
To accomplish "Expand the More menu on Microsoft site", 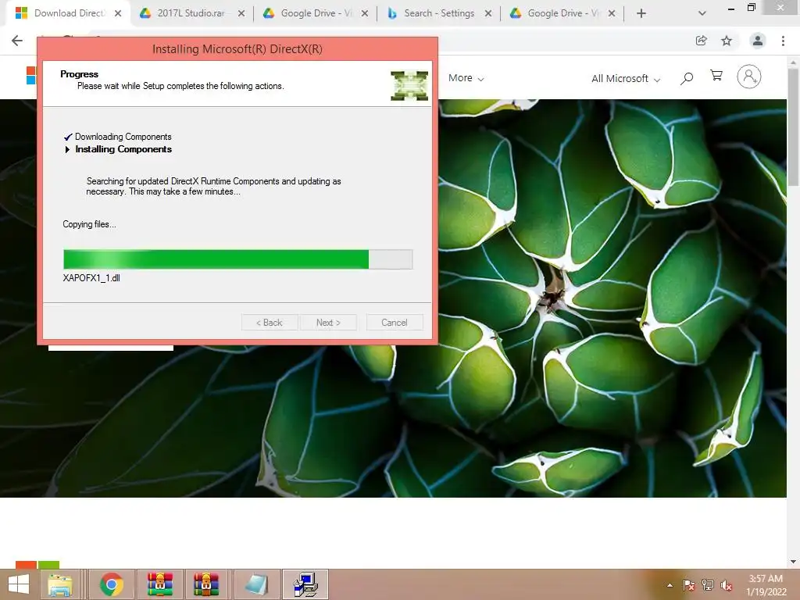I will [x=466, y=78].
